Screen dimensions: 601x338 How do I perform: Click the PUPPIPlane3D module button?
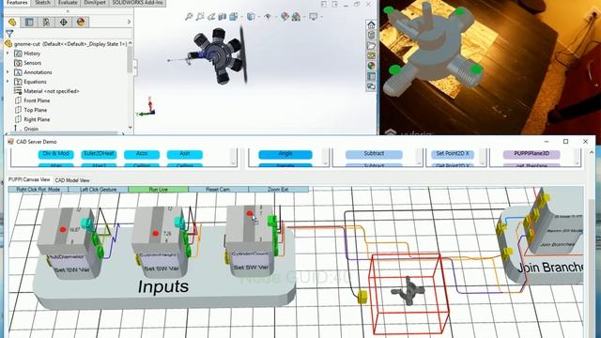[x=532, y=154]
